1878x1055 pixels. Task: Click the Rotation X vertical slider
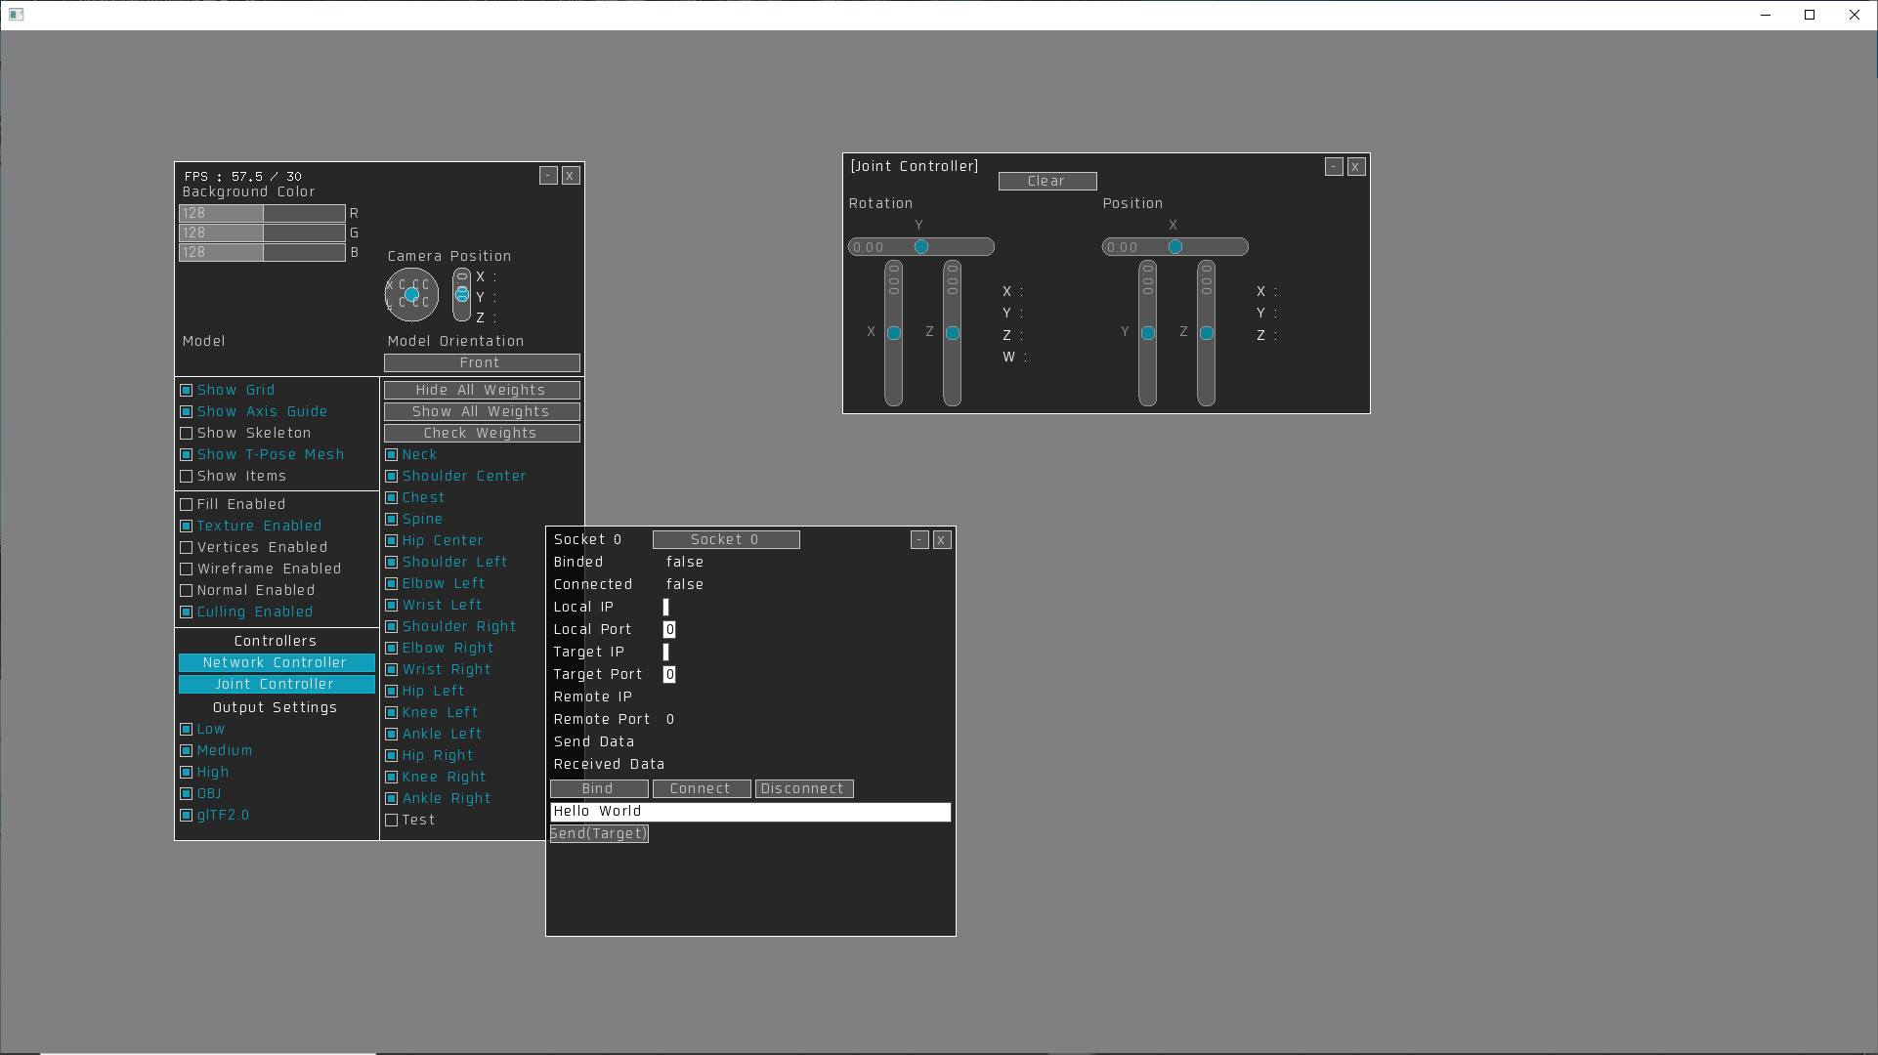tap(894, 333)
